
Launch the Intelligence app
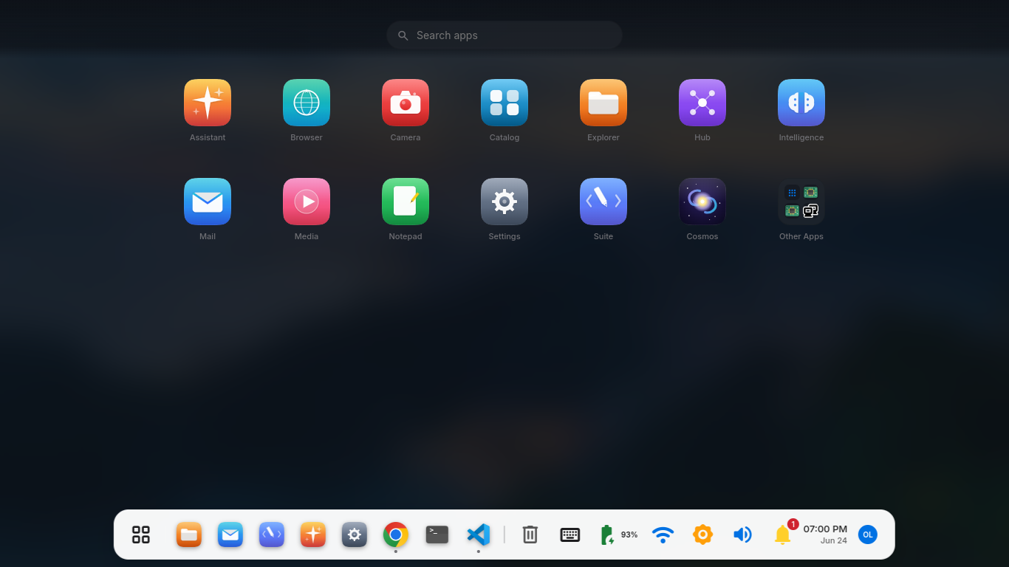point(801,103)
